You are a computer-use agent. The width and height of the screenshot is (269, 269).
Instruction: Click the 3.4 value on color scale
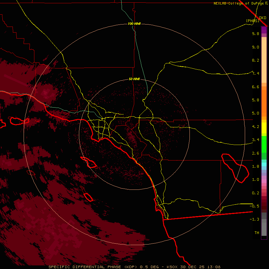[256, 140]
